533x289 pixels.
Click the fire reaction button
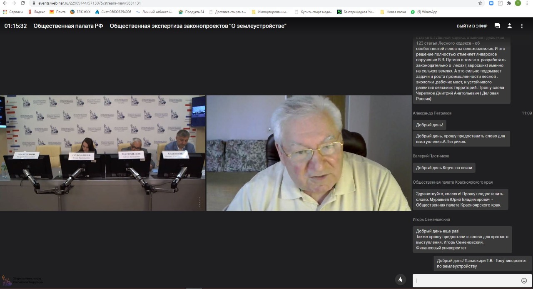click(400, 280)
